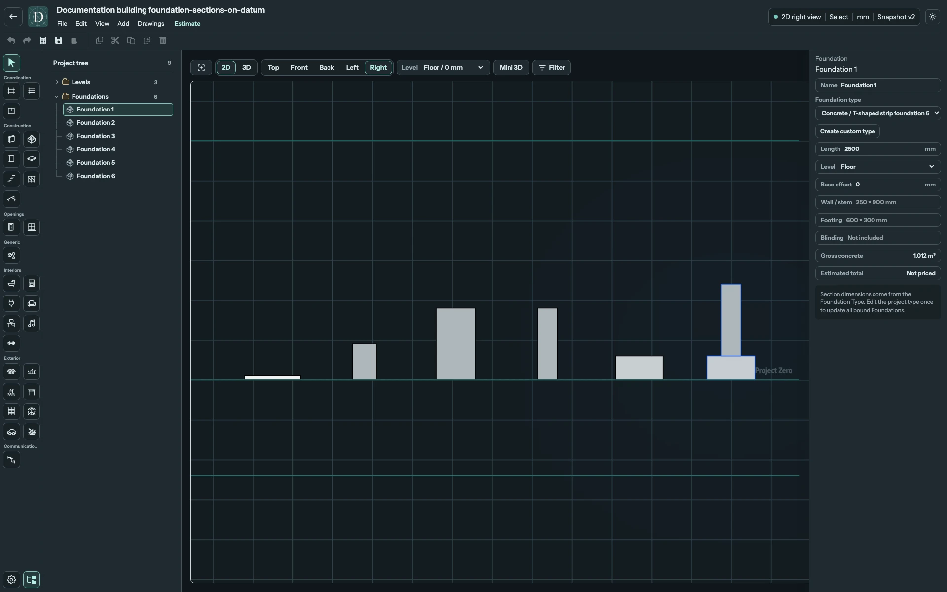Click the communications pipe routing icon
Image resolution: width=947 pixels, height=592 pixels.
(x=11, y=460)
